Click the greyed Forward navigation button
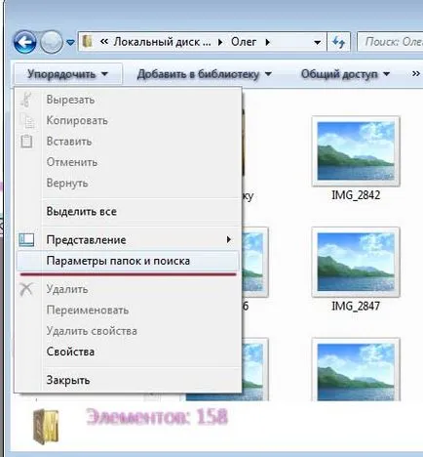The image size is (423, 457). (x=52, y=42)
